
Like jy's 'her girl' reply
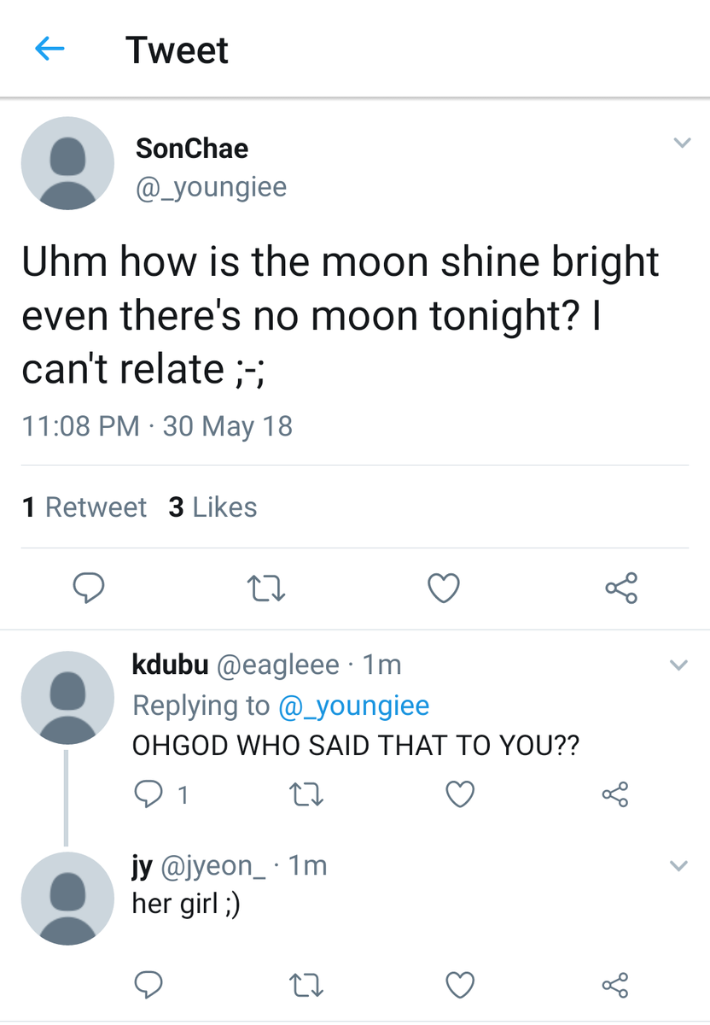[x=460, y=985]
